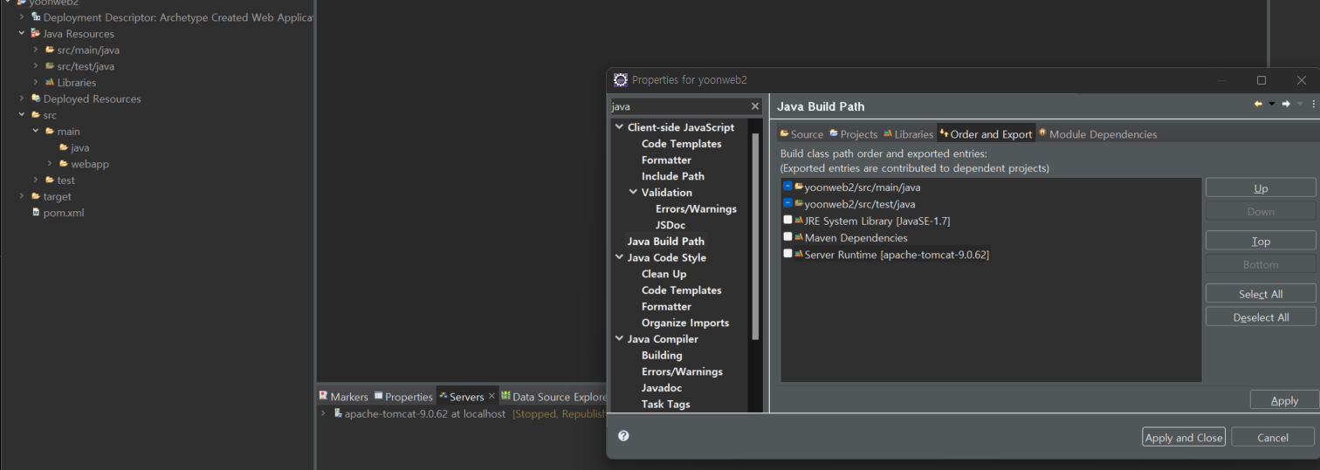1320x470 pixels.
Task: Switch to the Libraries tab
Action: [x=909, y=133]
